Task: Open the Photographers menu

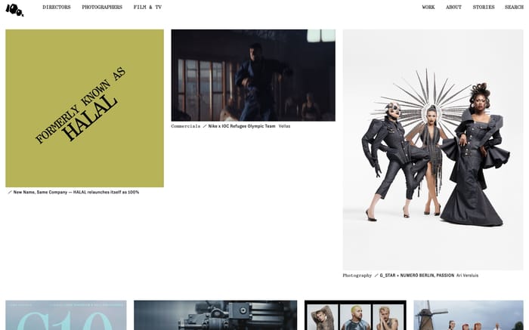Action: [102, 7]
